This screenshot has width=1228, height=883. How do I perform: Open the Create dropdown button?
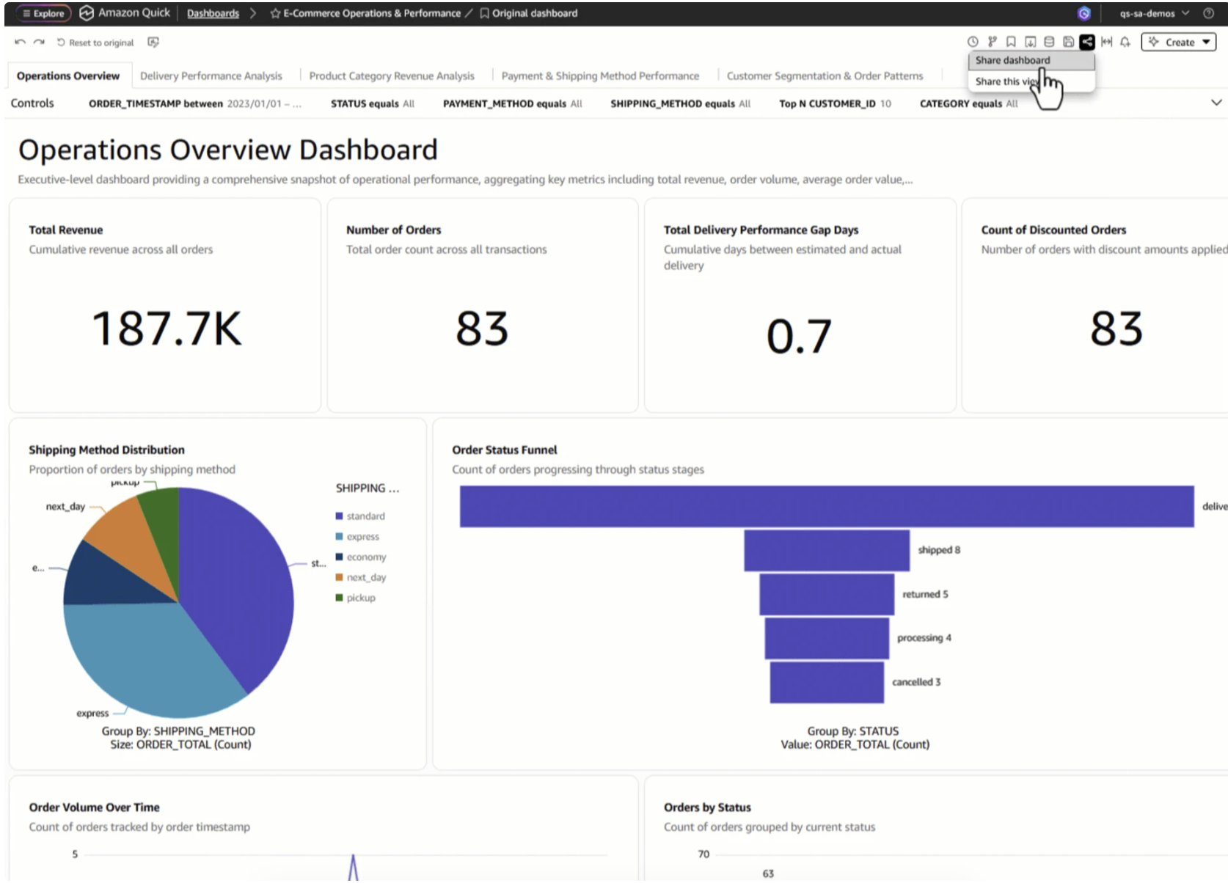[x=1179, y=42]
